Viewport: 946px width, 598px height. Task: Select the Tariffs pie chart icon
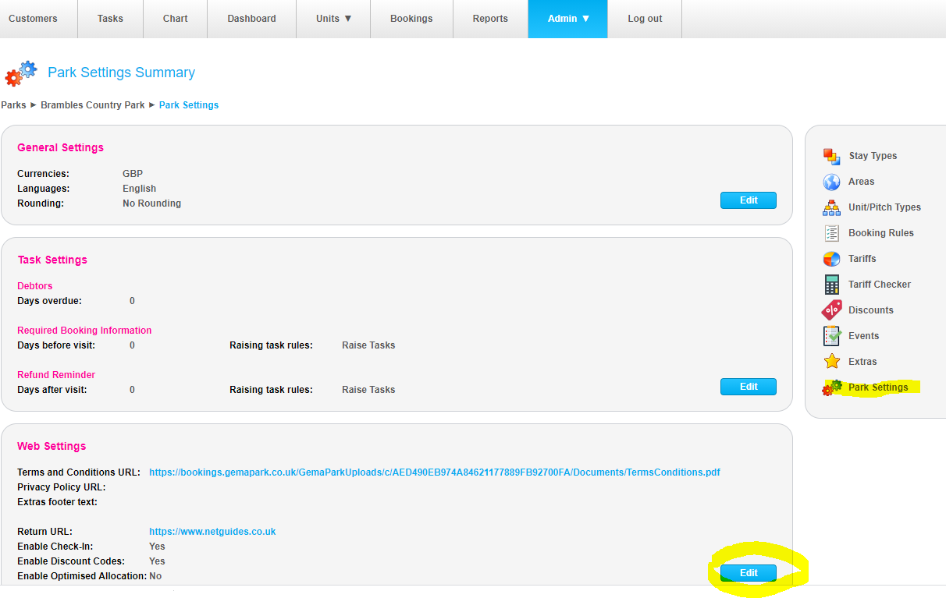pos(829,258)
